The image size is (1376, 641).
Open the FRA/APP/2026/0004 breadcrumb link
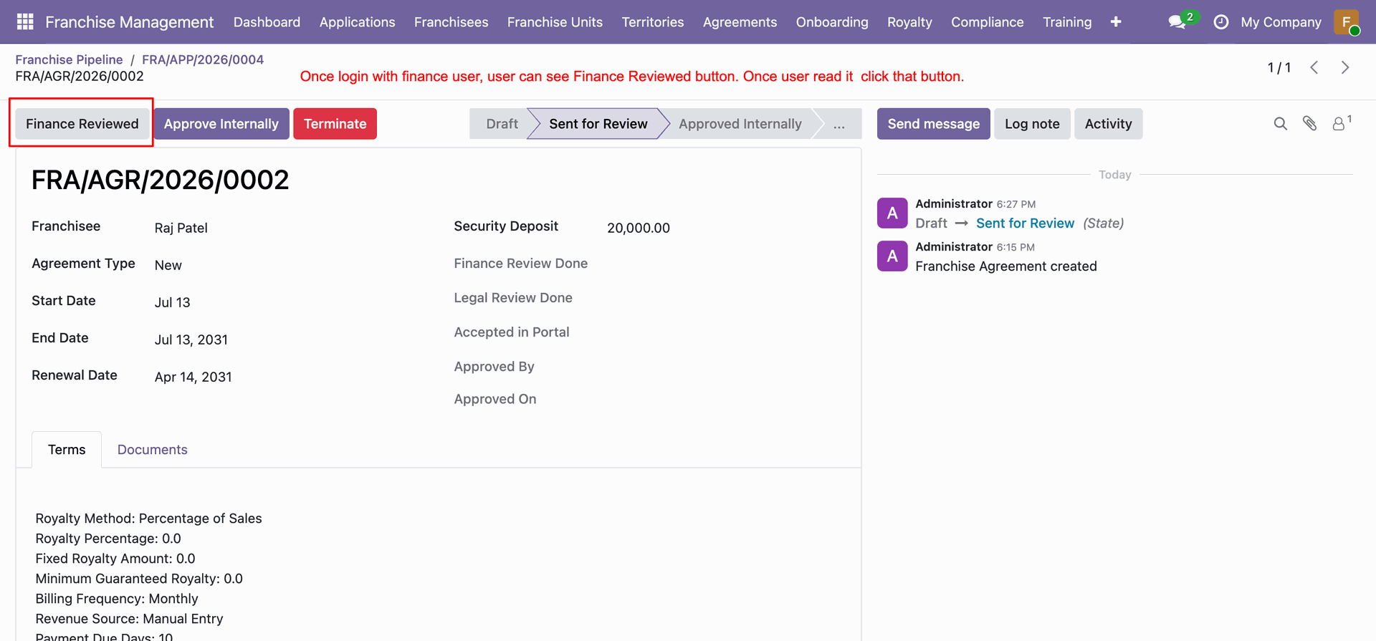[x=203, y=59]
